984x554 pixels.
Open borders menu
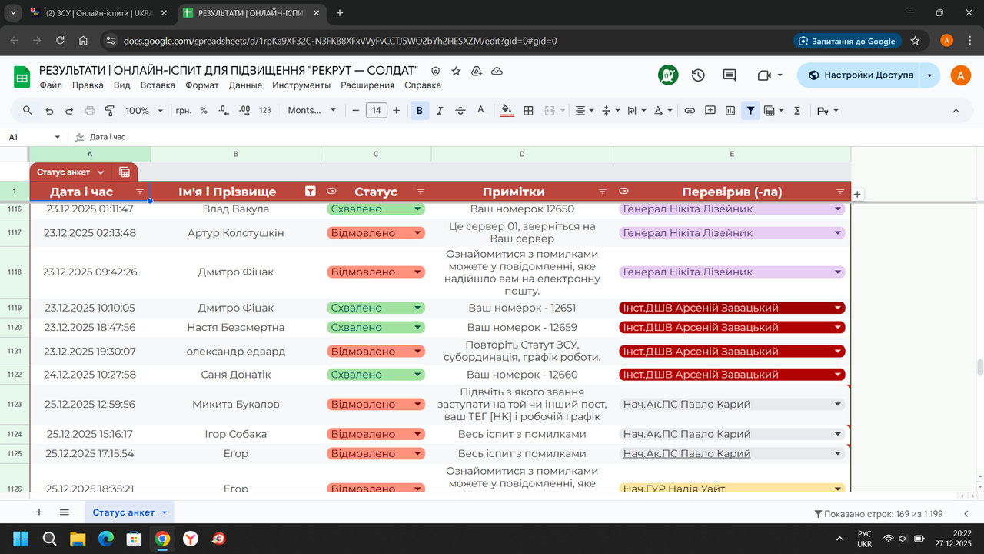click(x=528, y=111)
